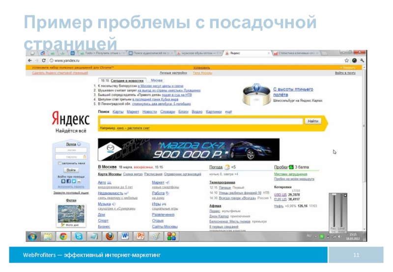The width and height of the screenshot is (393, 272).
Task: Open the 'Фото дня' thumbnail
Action: tap(71, 214)
